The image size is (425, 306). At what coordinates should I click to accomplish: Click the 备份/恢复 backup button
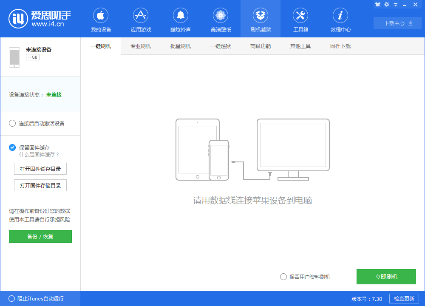40,236
